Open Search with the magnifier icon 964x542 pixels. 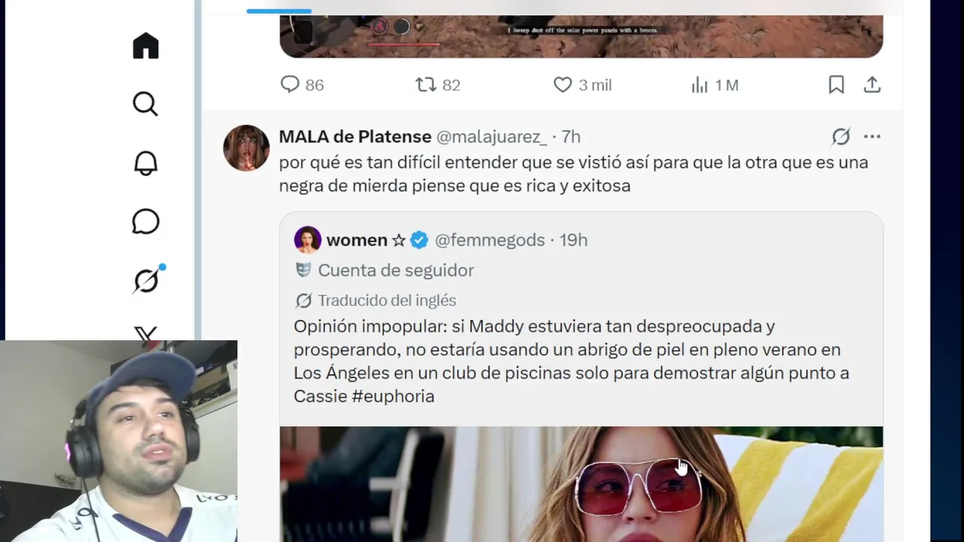click(145, 104)
